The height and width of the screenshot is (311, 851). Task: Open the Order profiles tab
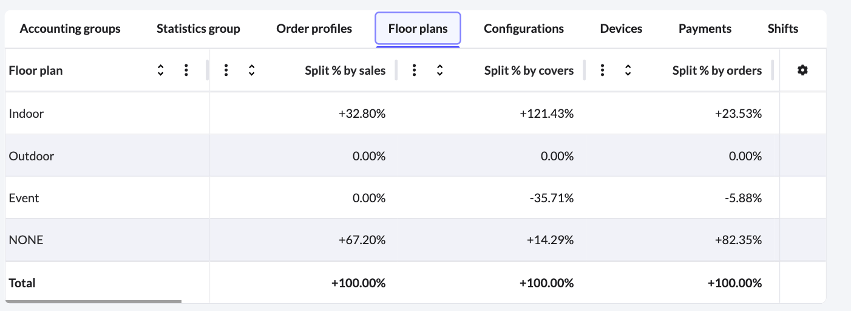[x=314, y=29]
